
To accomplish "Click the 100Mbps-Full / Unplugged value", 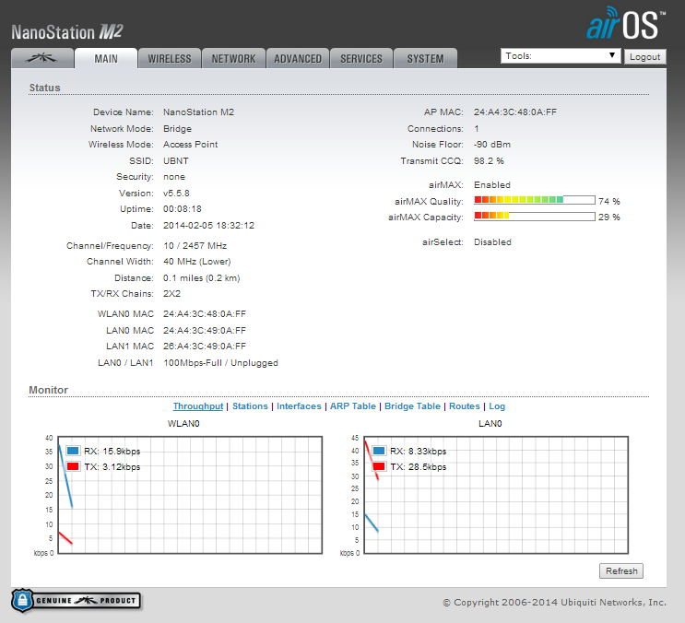I will click(x=220, y=363).
